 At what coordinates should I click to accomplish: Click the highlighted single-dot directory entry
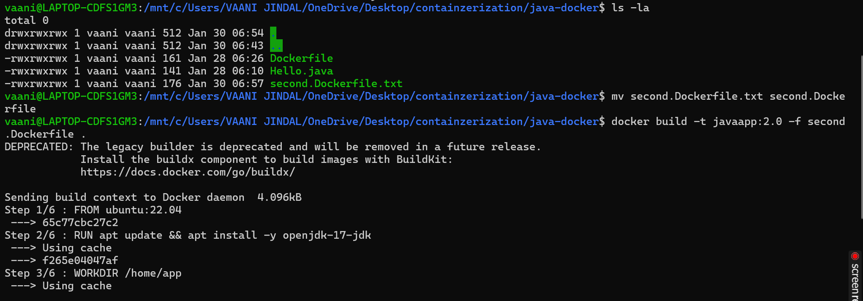point(273,33)
